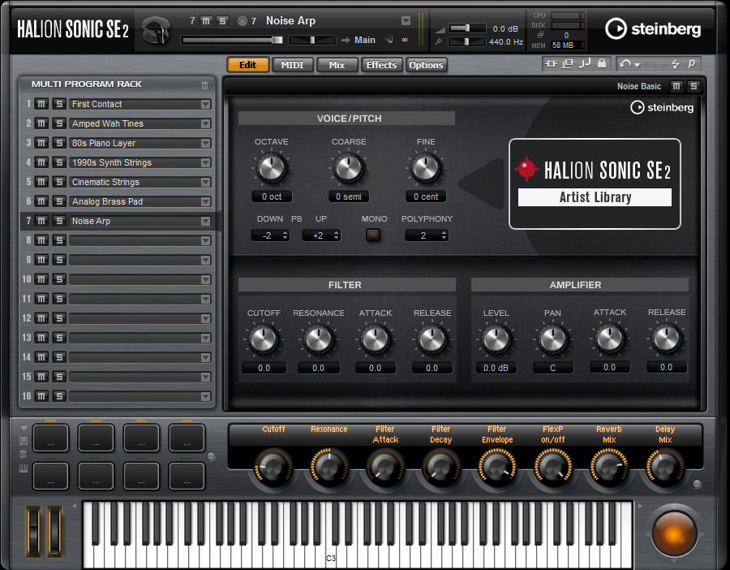Click the MIDI reset lightning icon
The width and height of the screenshot is (730, 570).
676,64
